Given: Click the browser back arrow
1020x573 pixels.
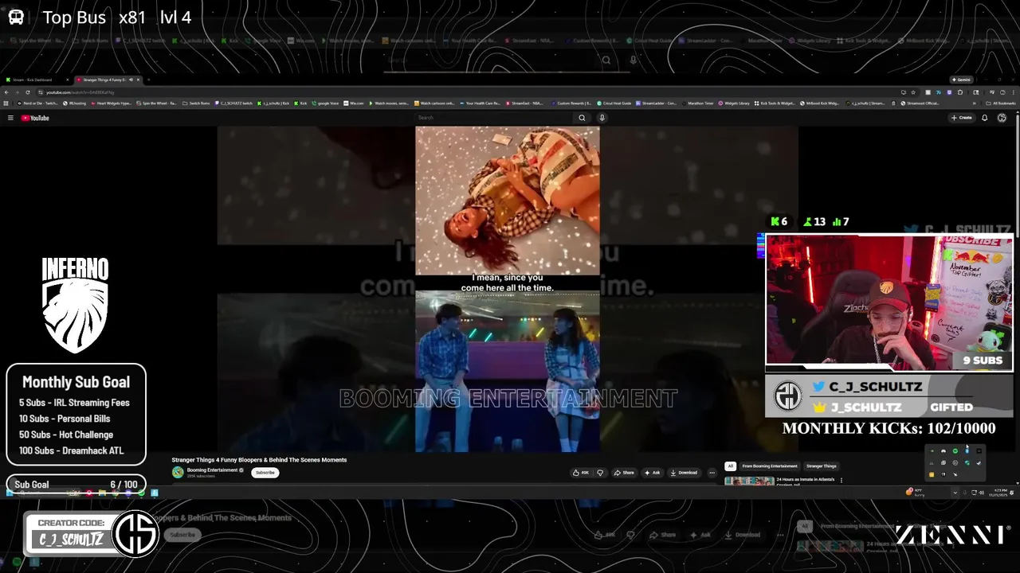Looking at the screenshot, I should (6, 92).
